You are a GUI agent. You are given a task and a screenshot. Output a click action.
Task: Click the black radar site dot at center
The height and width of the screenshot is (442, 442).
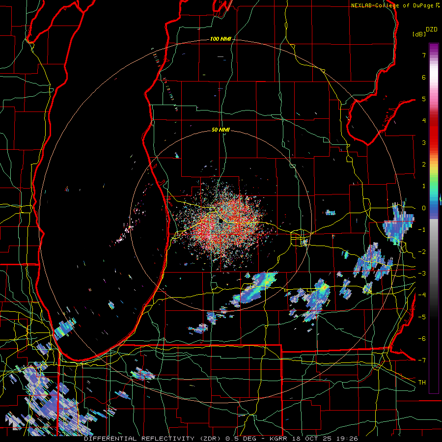[221, 221]
